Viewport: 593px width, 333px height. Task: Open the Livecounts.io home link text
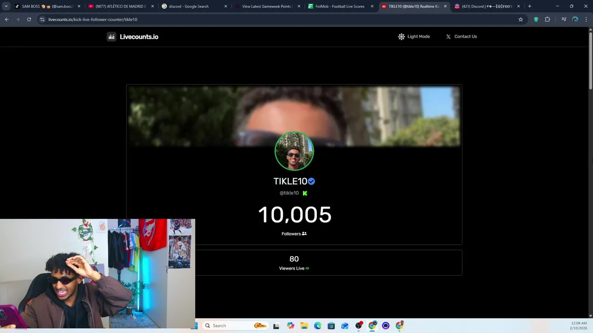139,37
